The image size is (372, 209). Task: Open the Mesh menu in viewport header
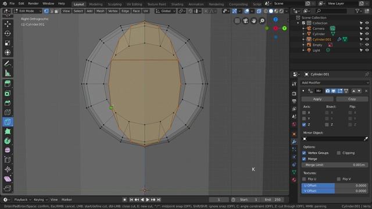[x=100, y=11]
